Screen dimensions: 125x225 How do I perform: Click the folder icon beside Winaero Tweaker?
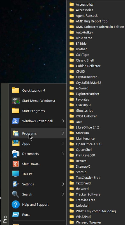pyautogui.click(x=71, y=222)
